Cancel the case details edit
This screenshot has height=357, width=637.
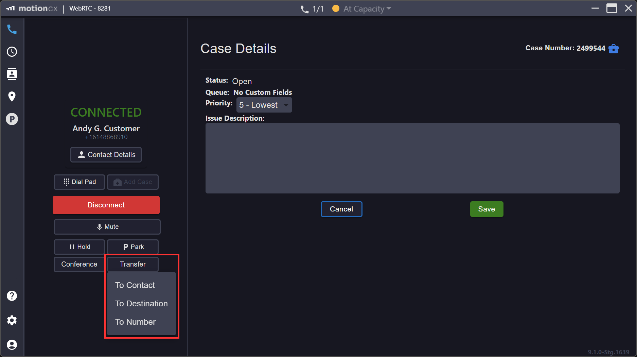[341, 209]
